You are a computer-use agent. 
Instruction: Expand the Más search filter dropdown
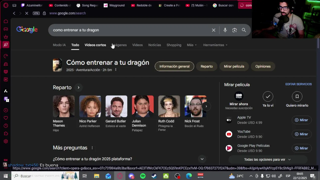[192, 45]
